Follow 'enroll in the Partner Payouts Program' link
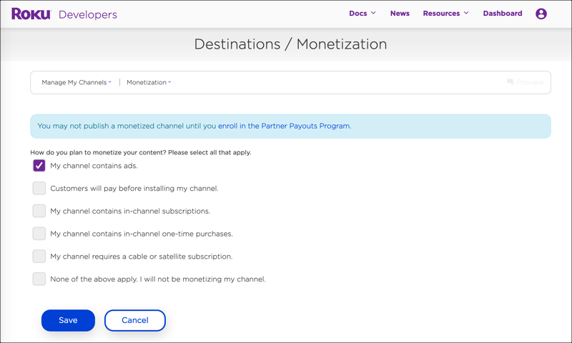Screen dimensions: 572x343 click(284, 126)
